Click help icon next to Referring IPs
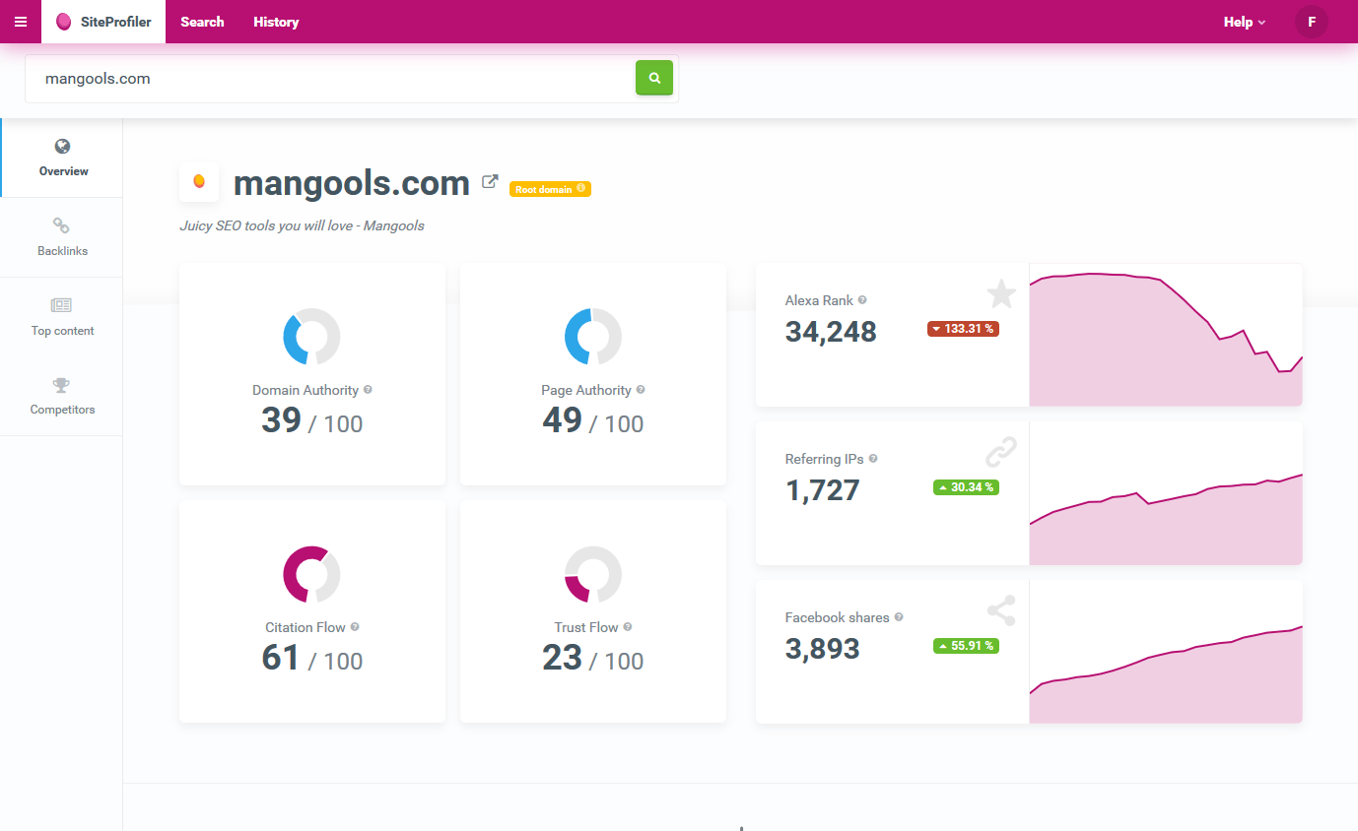This screenshot has height=831, width=1358. point(873,459)
